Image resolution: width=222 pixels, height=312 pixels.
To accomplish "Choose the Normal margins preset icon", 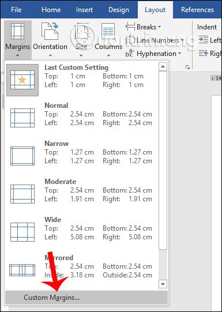I will click(x=22, y=118).
